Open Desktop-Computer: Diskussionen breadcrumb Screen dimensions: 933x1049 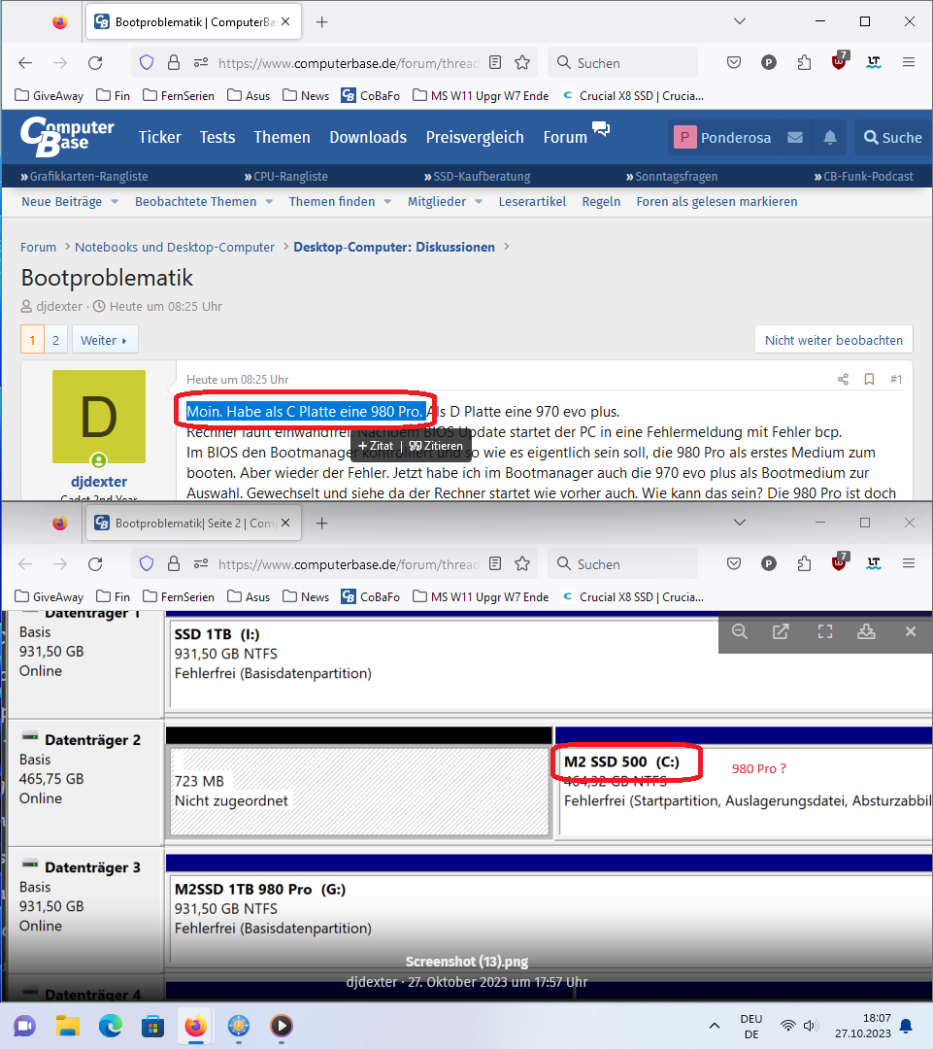394,247
